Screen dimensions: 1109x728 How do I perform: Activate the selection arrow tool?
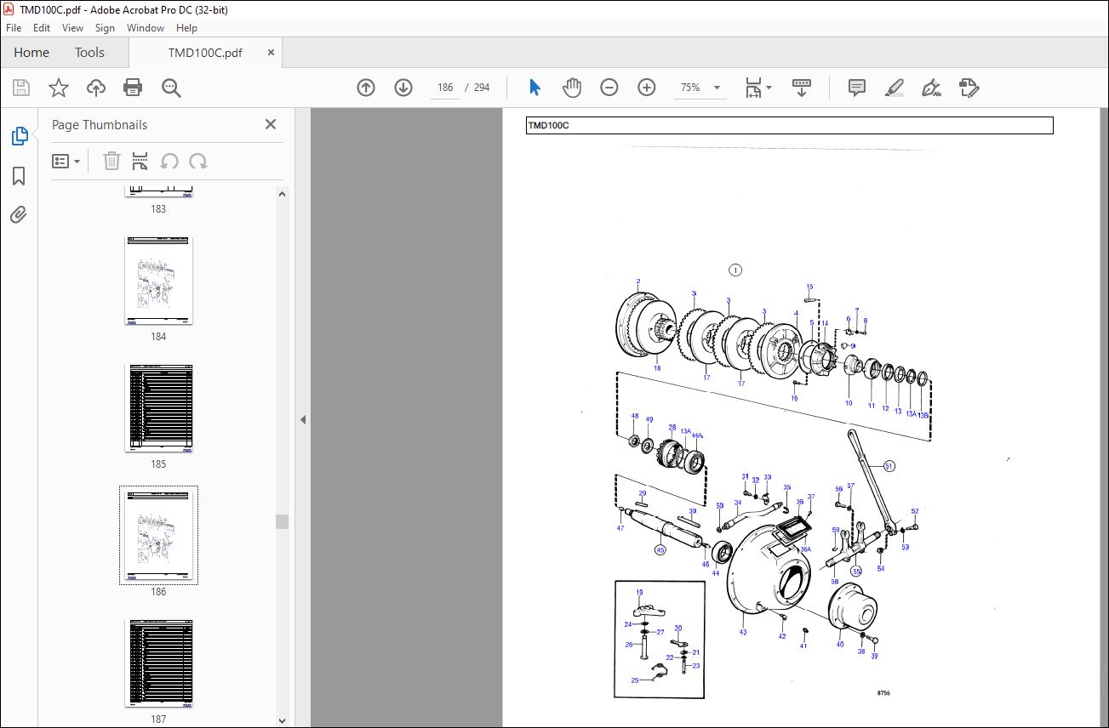[534, 88]
